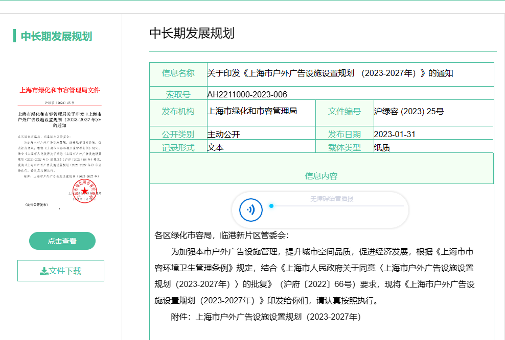This screenshot has height=340, width=505.
Task: Select the 信息名称 label cell
Action: coord(178,74)
